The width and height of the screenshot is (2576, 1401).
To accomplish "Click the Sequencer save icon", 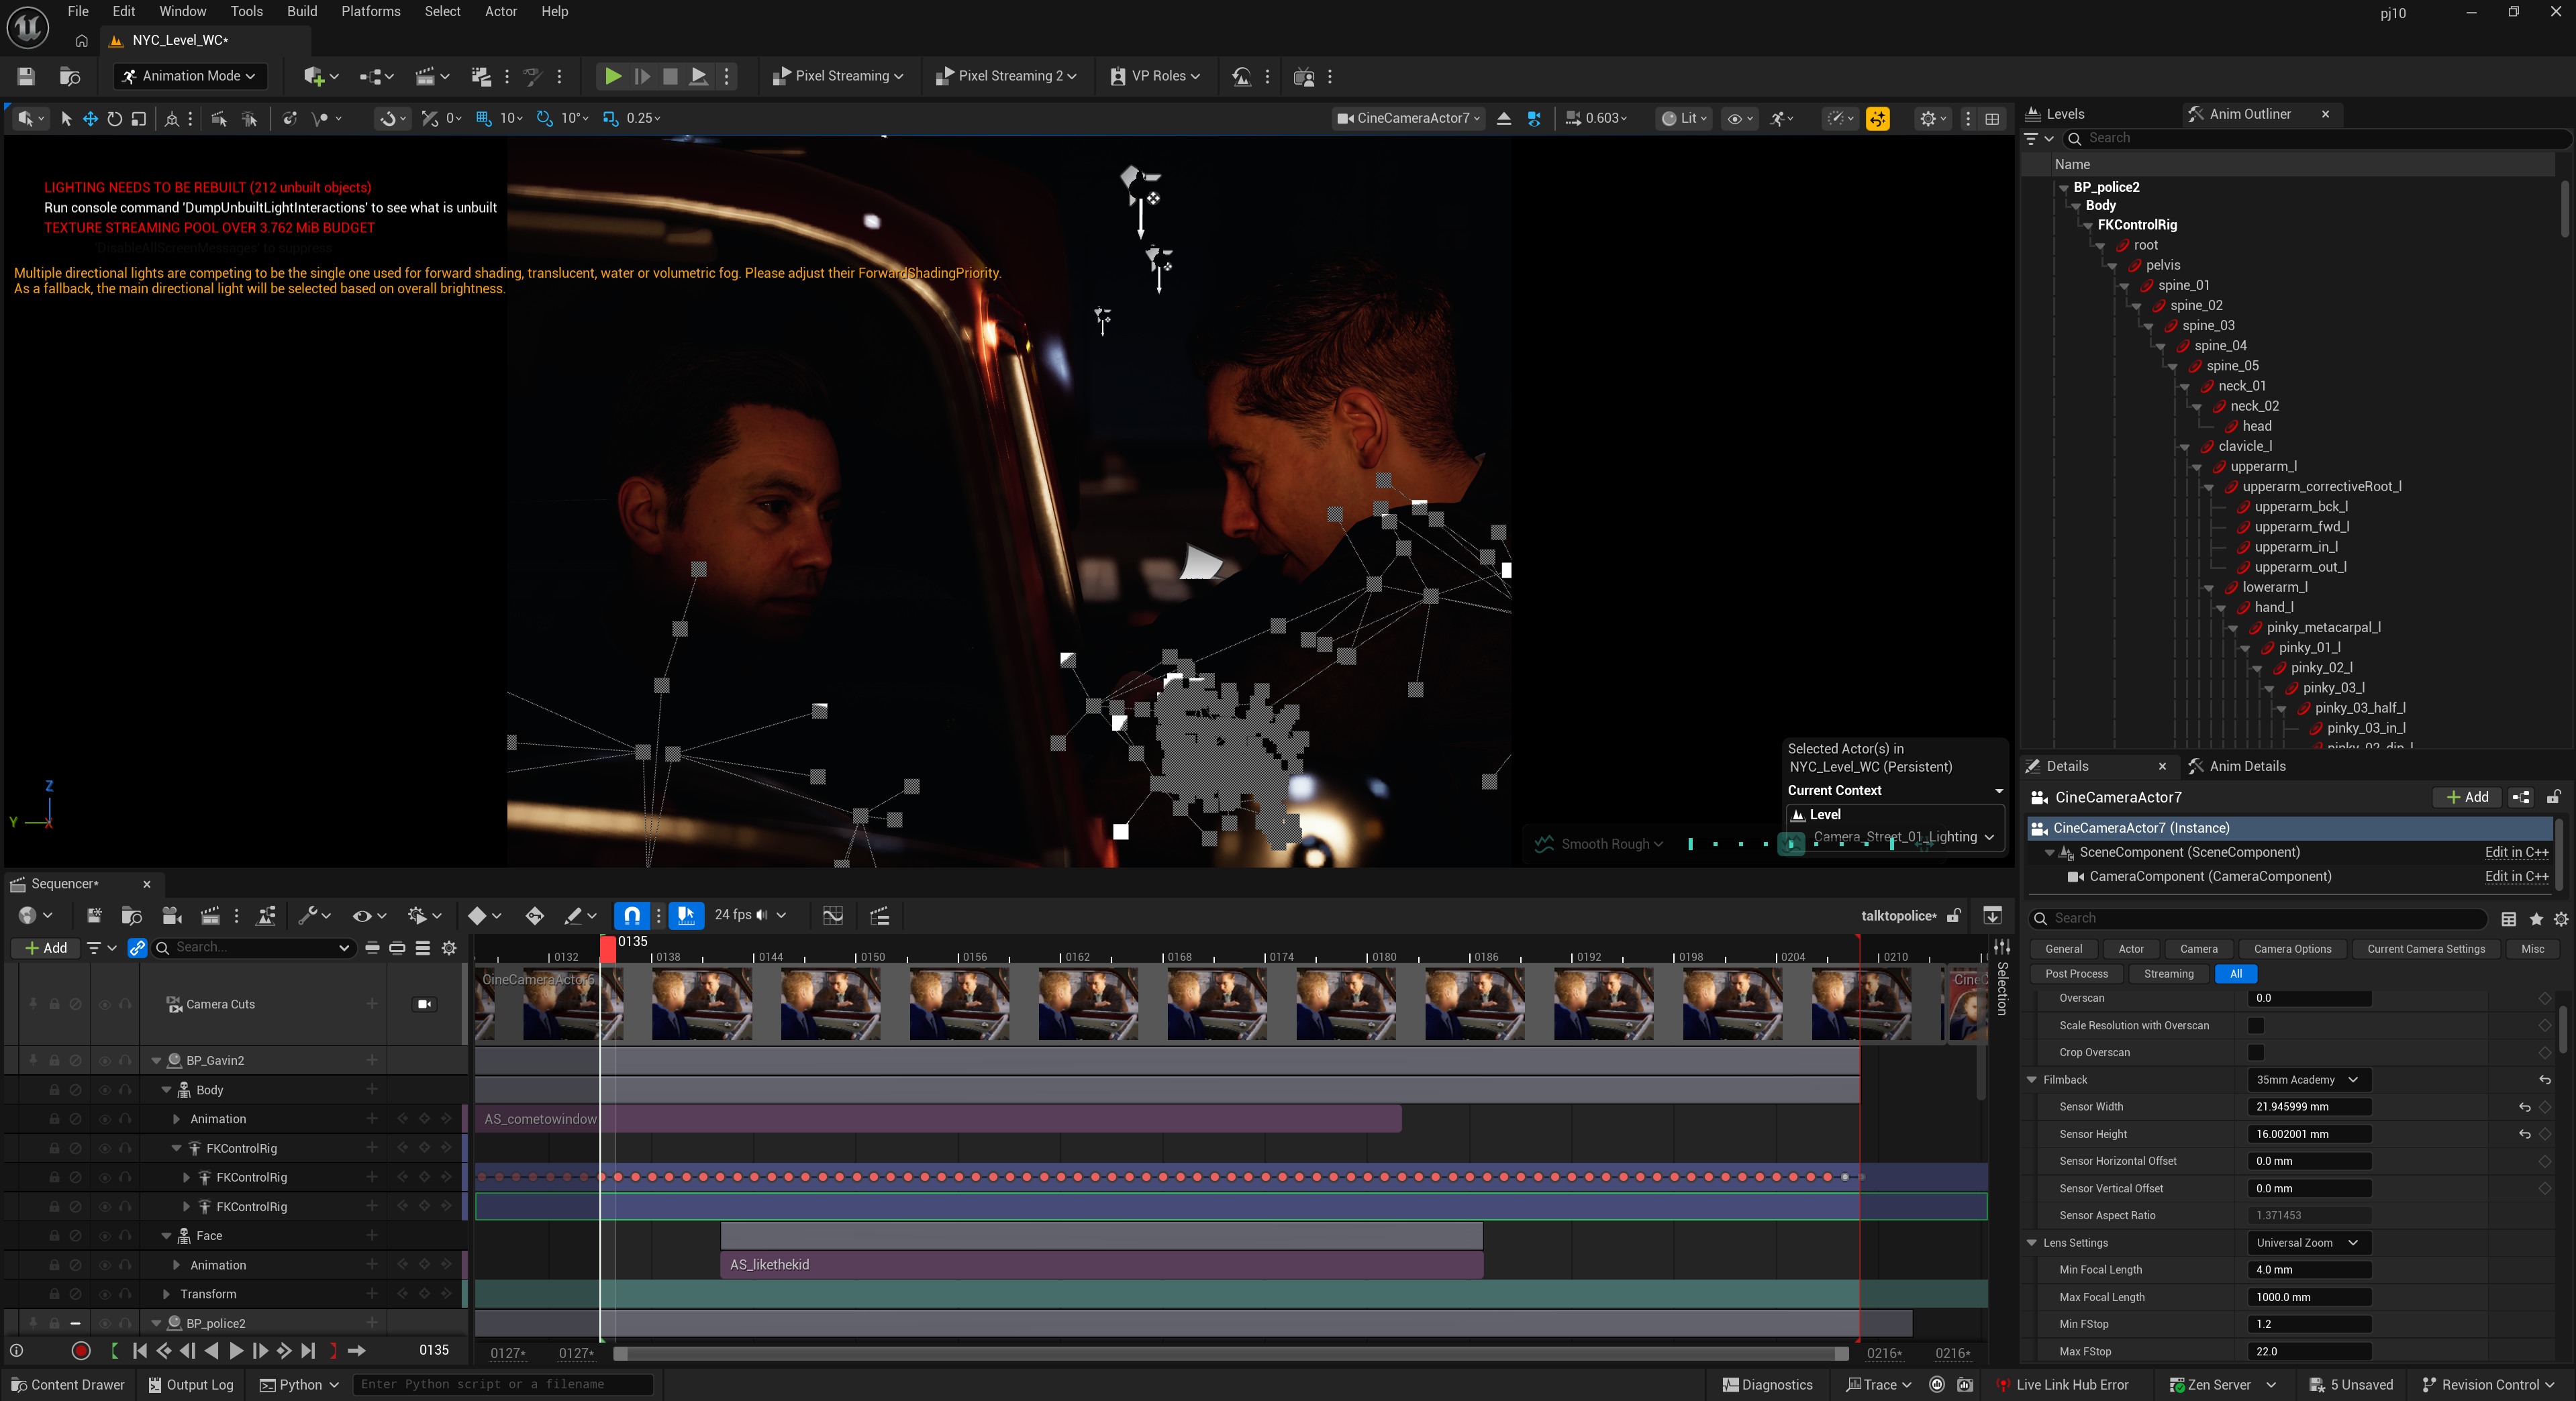I will point(94,915).
